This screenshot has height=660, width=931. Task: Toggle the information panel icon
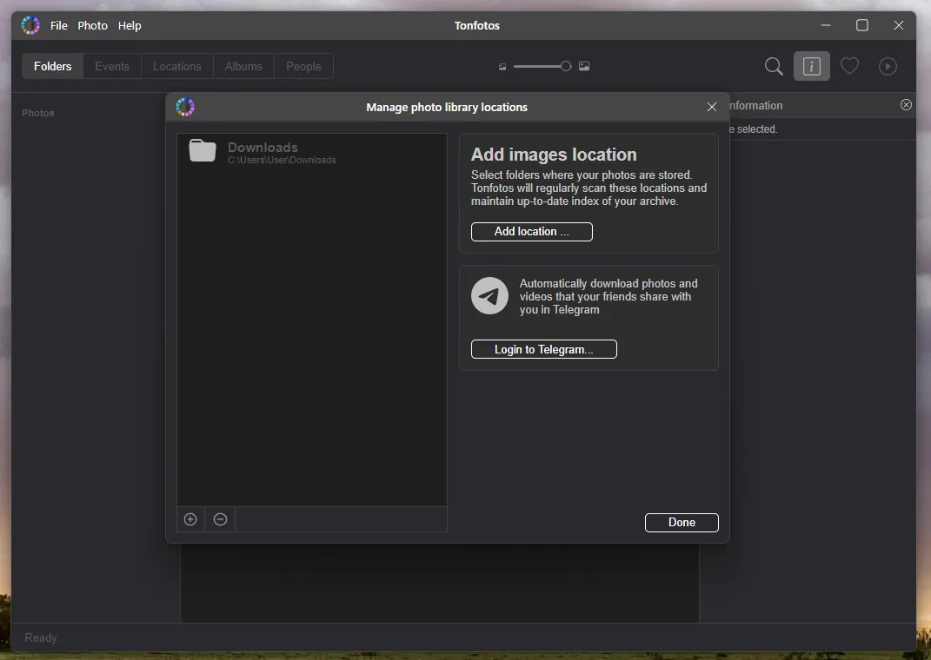pyautogui.click(x=811, y=66)
